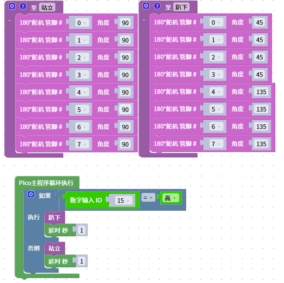Open pin 4 dropdown in 趴下 function
This screenshot has height=283, width=284.
216,92
